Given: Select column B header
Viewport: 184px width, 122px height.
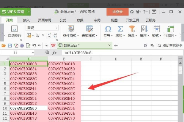Looking at the screenshot, I should point(64,59).
